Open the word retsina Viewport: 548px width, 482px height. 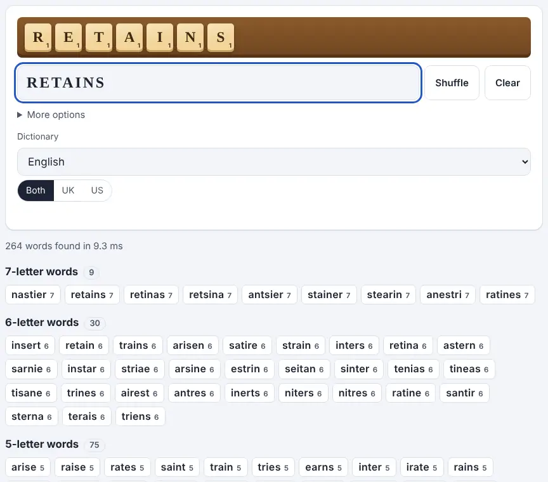click(211, 295)
